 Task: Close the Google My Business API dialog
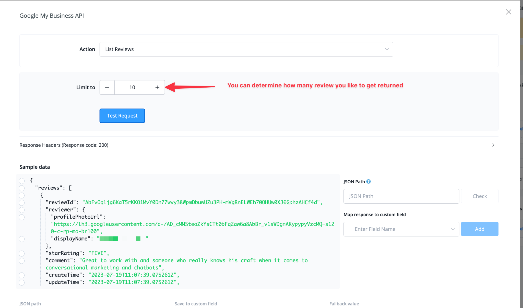(x=508, y=12)
